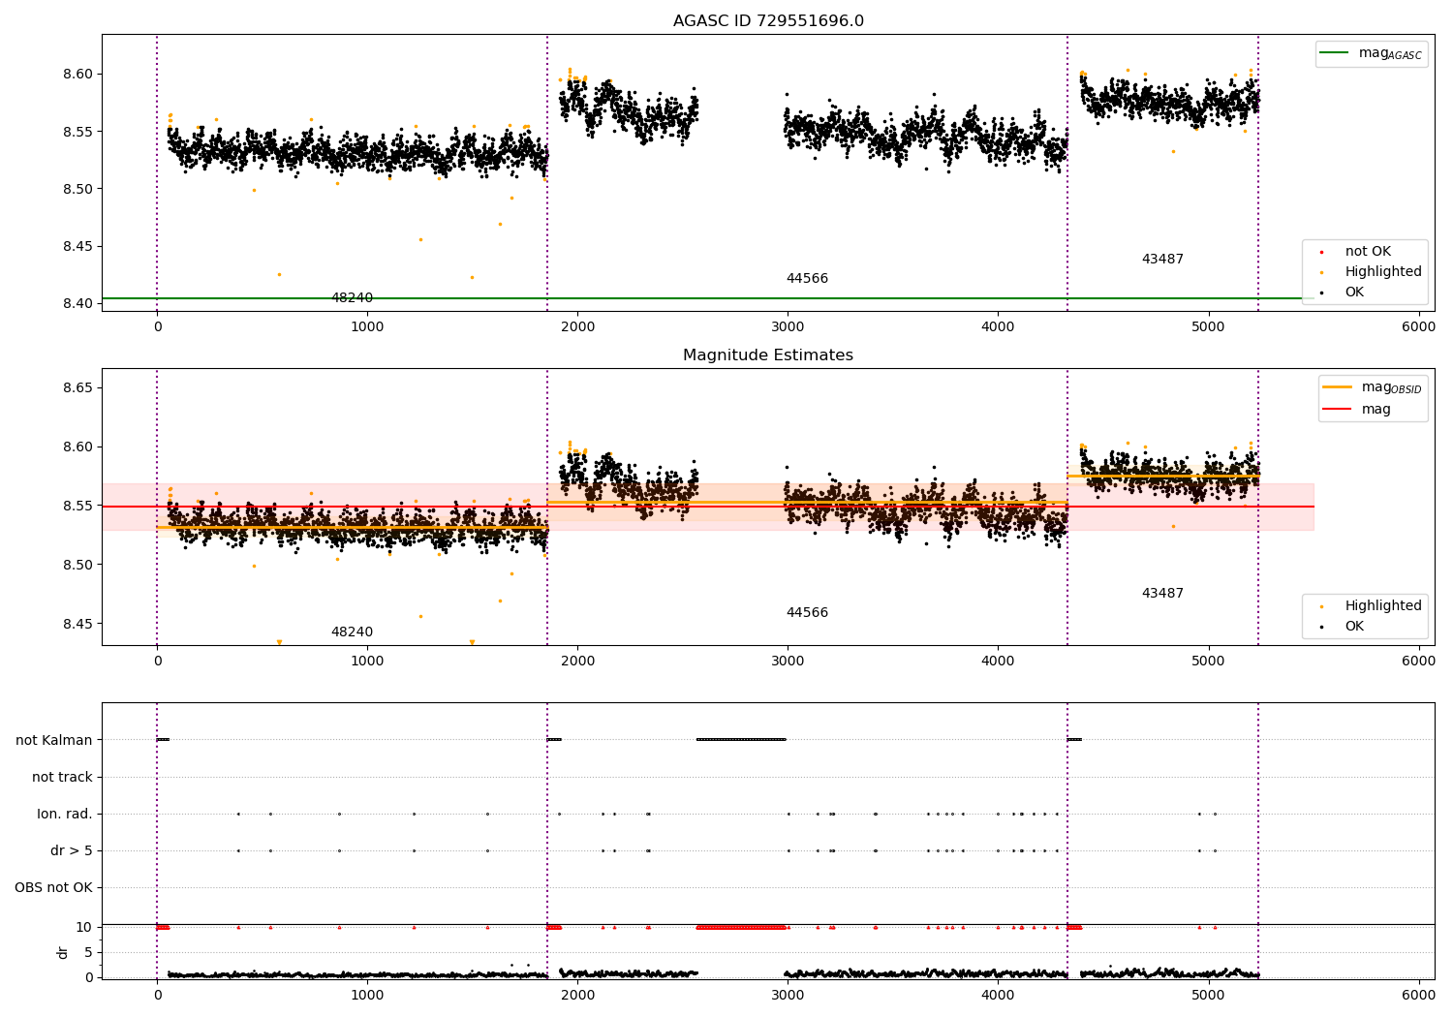The height and width of the screenshot is (1017, 1453).
Task: Click the 5000 x-tick below the bottom plot
Action: pos(1208,995)
